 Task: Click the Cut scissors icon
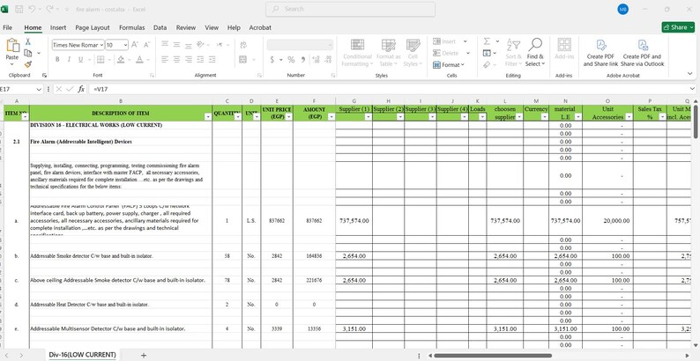coord(27,41)
